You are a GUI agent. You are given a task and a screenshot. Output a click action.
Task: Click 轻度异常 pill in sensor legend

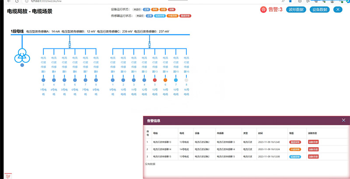(x=160, y=16)
